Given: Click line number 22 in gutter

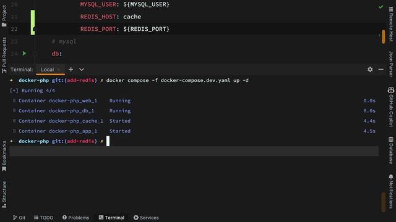Looking at the screenshot, I should coord(14,29).
